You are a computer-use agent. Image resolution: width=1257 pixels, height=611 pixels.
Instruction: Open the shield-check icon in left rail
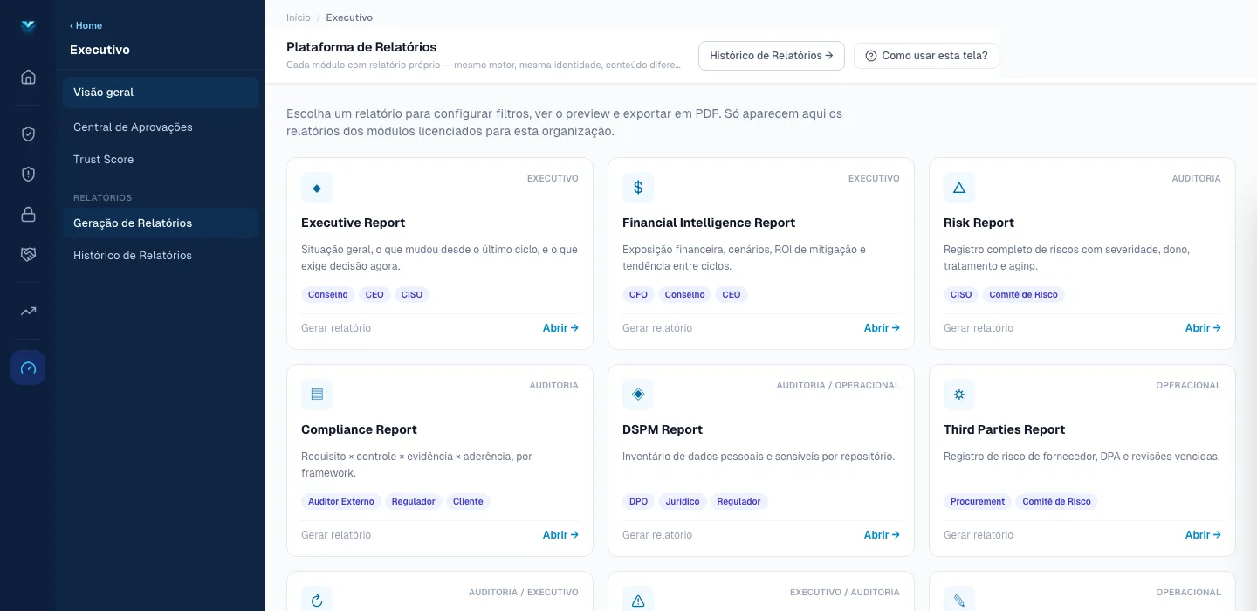pyautogui.click(x=28, y=134)
